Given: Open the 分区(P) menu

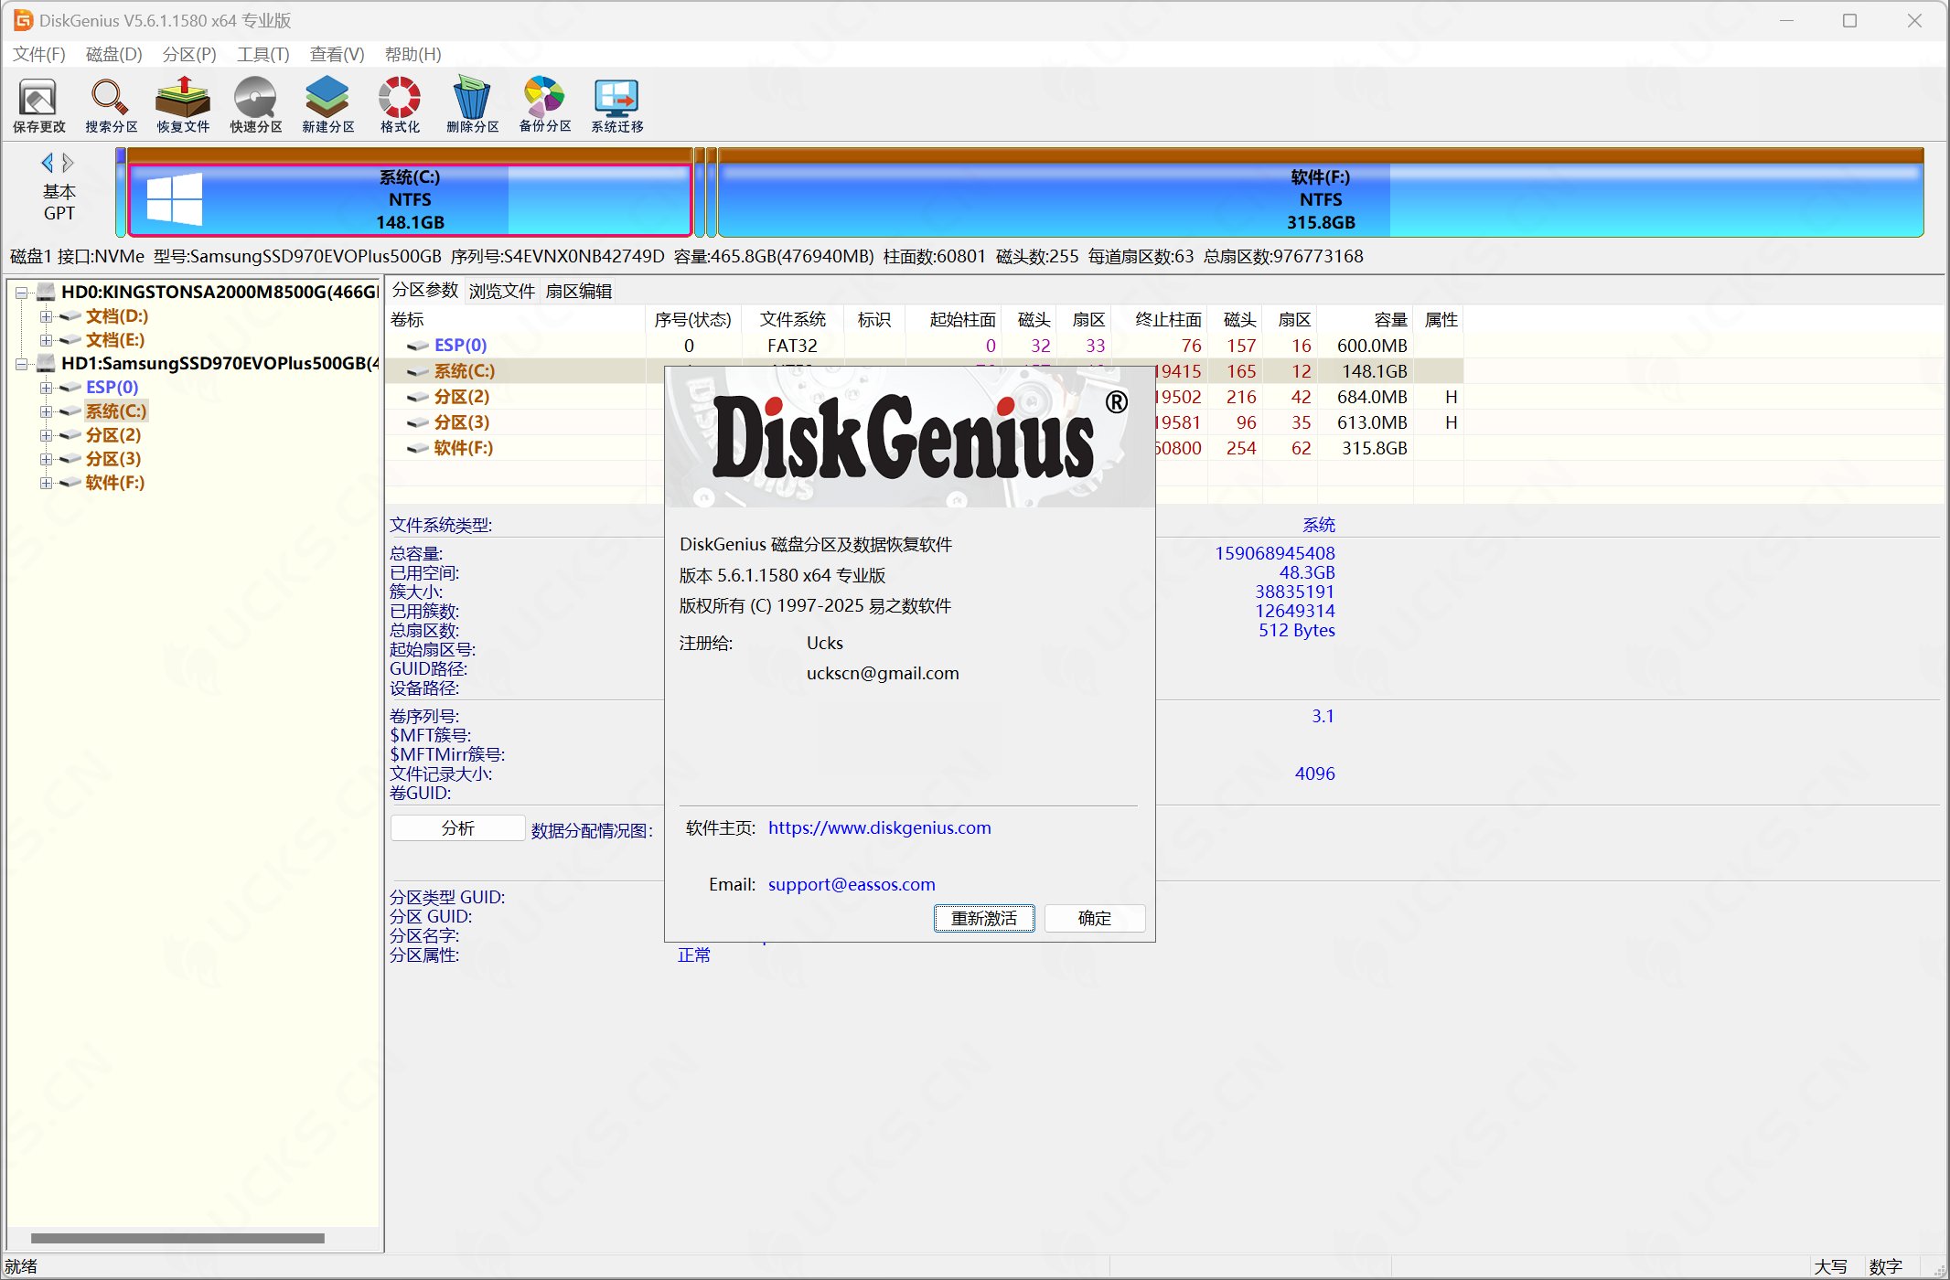Looking at the screenshot, I should 189,54.
